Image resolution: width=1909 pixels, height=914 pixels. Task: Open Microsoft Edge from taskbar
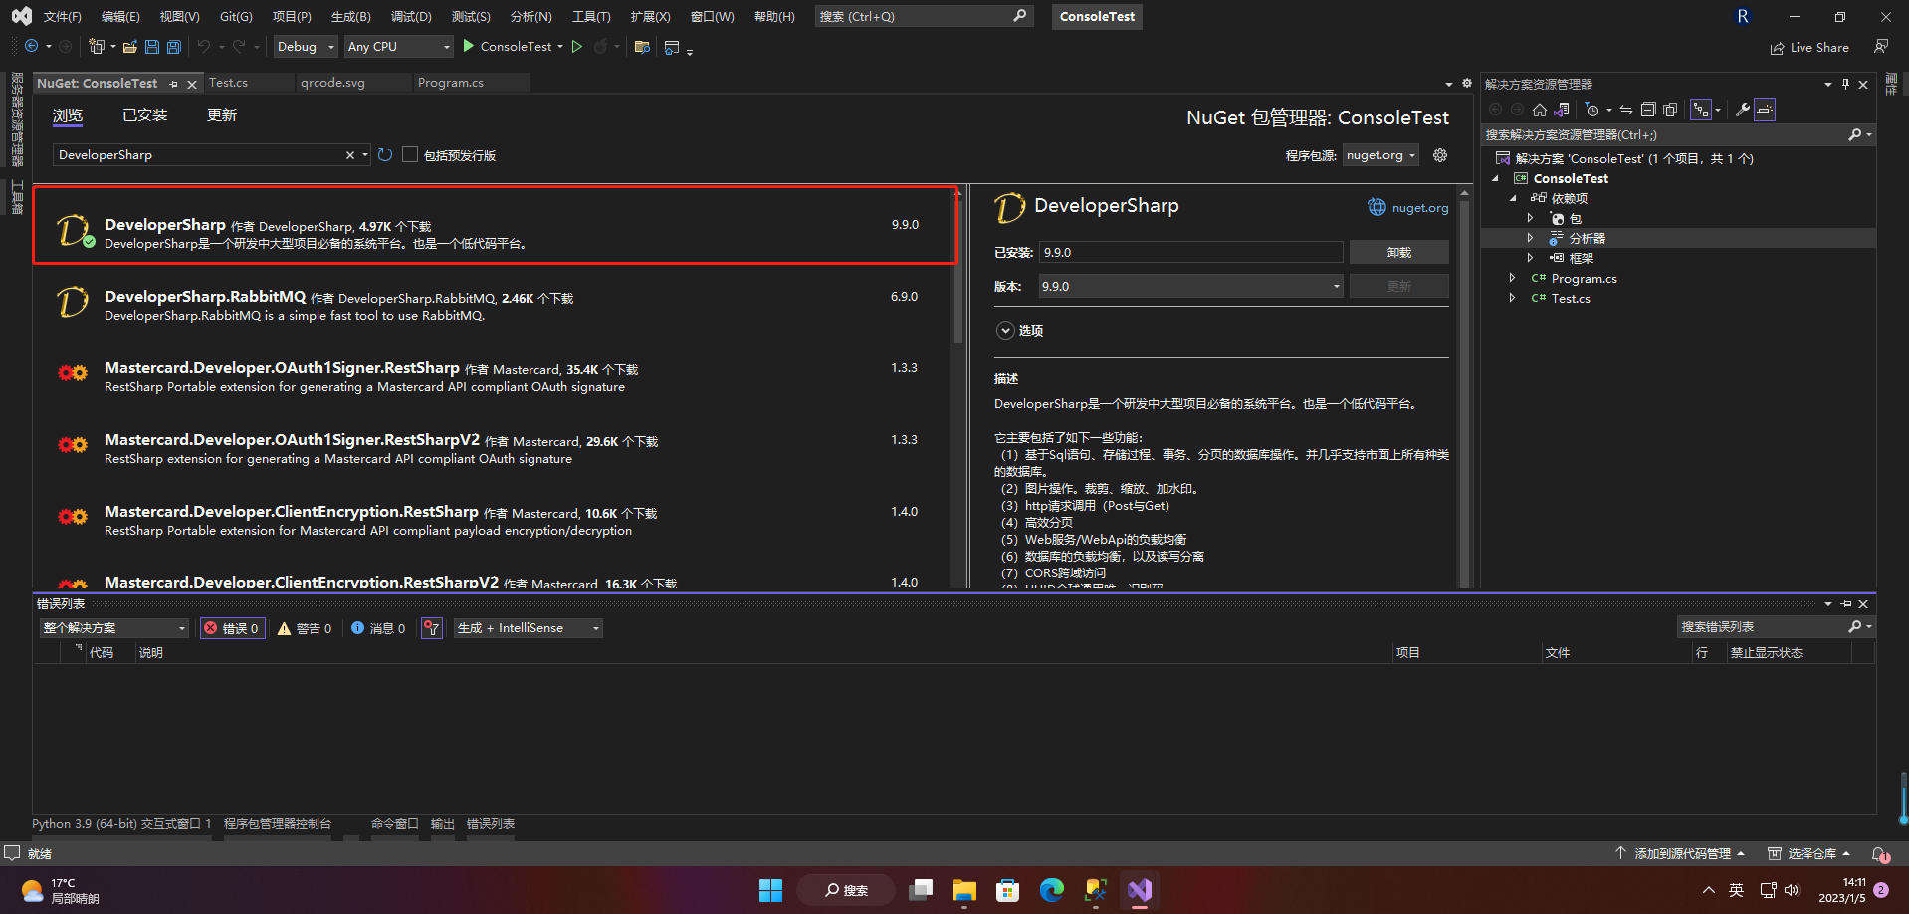(1052, 890)
